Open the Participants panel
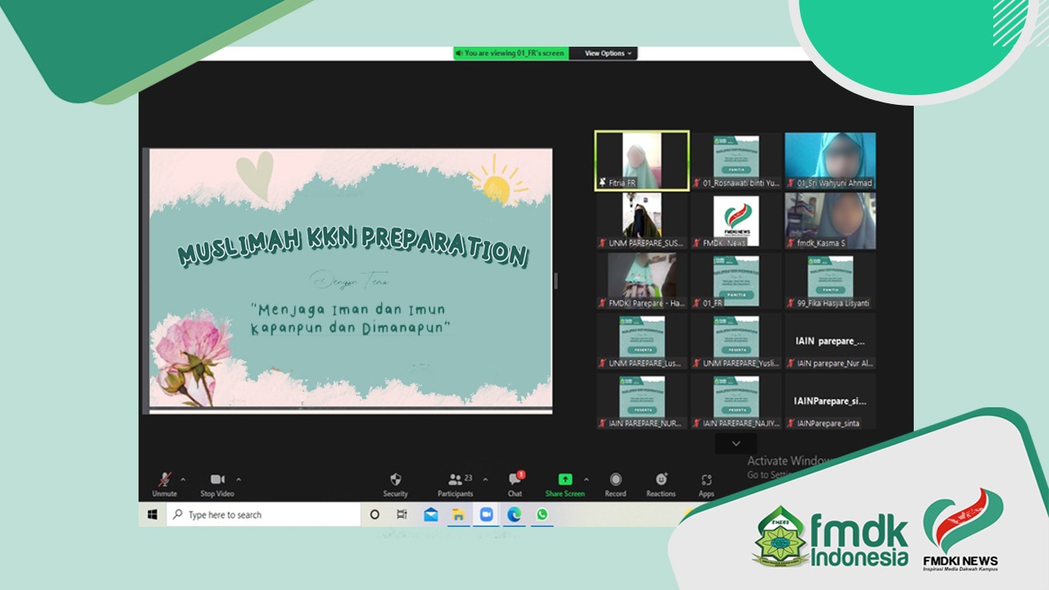 click(x=455, y=483)
